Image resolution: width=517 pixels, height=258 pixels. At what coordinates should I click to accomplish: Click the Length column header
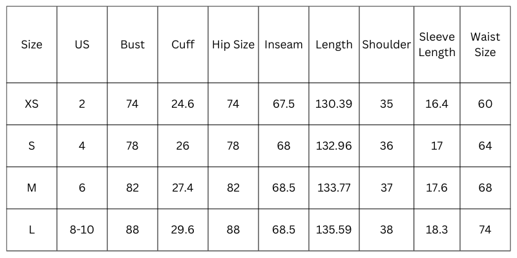334,45
